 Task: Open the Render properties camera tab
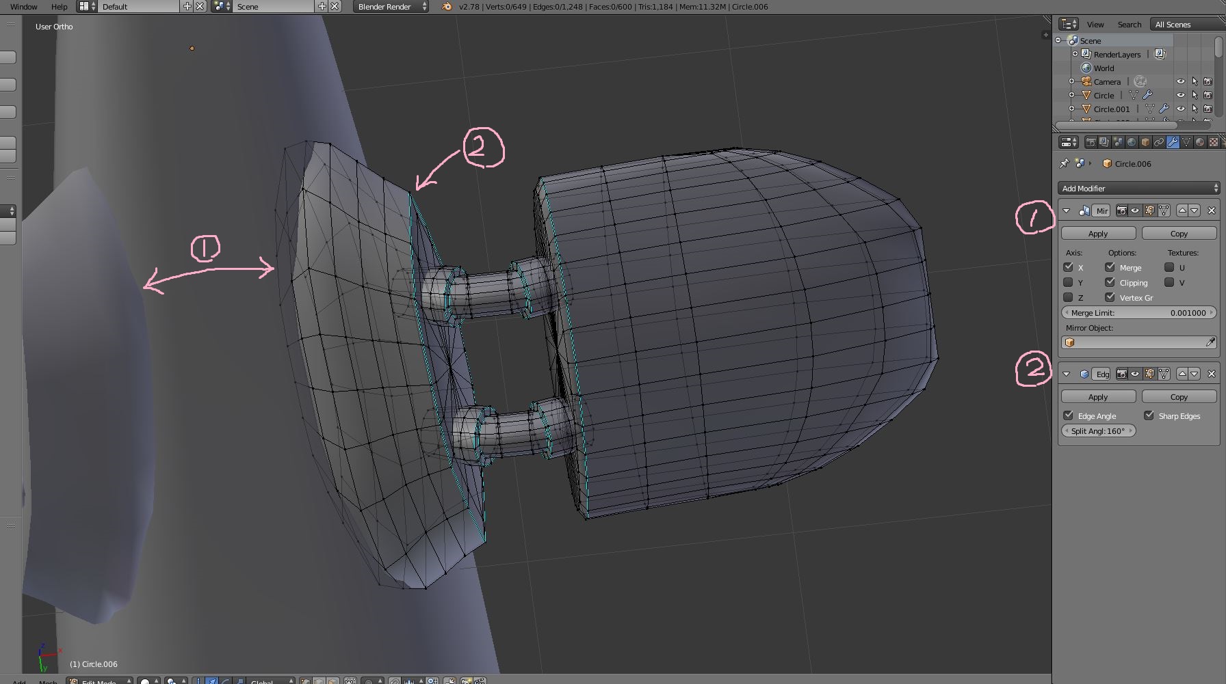[x=1091, y=142]
